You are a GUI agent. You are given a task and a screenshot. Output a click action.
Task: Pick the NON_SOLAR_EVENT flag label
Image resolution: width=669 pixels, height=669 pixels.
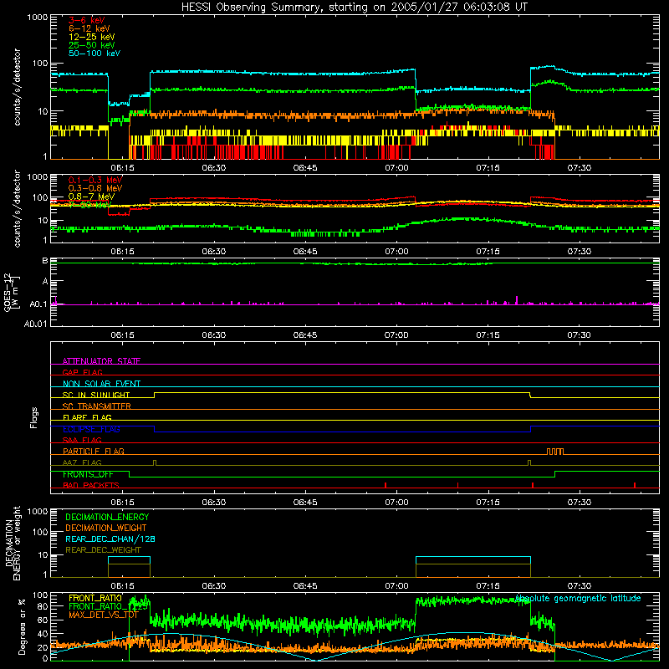(101, 384)
